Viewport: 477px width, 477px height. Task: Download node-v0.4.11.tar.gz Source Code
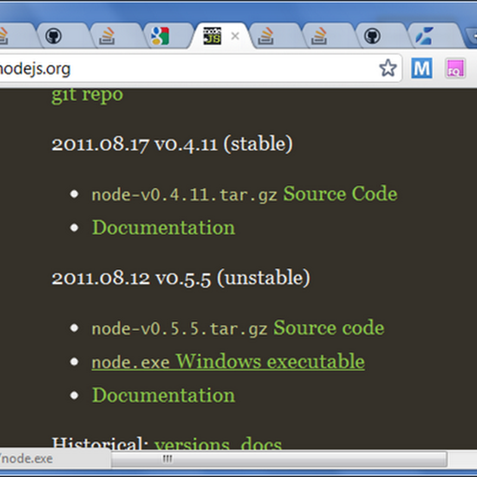click(244, 194)
